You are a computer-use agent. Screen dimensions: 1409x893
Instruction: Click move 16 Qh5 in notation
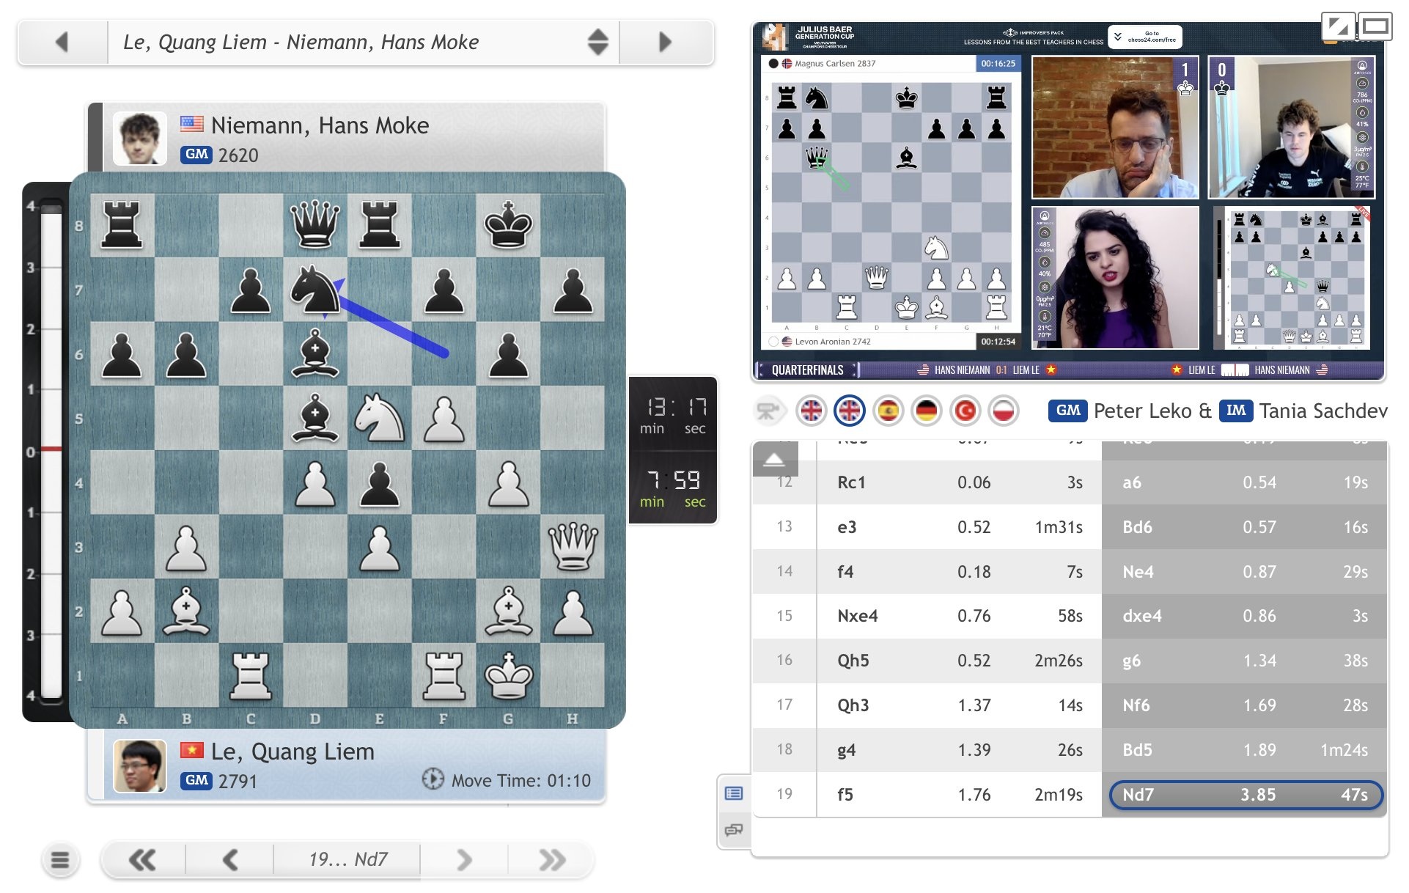(x=853, y=661)
